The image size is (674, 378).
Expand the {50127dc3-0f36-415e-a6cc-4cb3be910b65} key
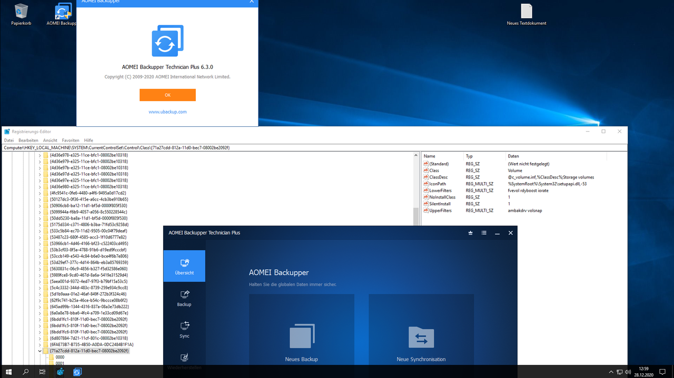40,200
